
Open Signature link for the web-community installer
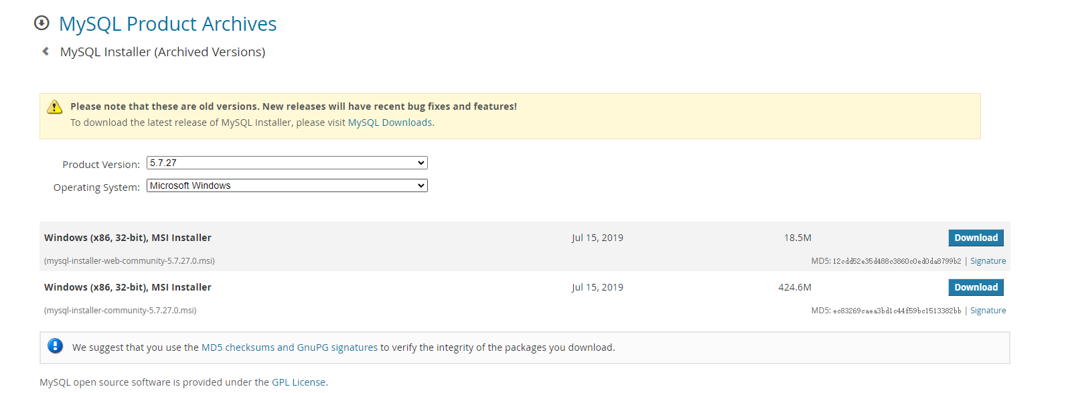pyautogui.click(x=988, y=261)
